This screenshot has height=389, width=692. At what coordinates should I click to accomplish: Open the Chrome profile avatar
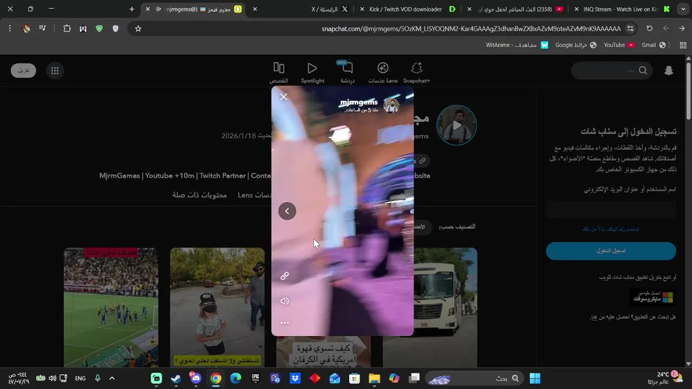(x=26, y=29)
